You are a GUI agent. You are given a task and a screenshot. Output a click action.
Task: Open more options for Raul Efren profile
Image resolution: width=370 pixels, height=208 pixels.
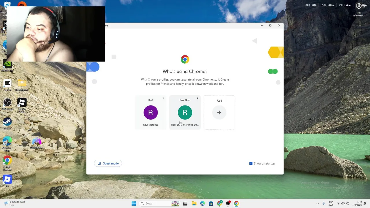point(197,99)
